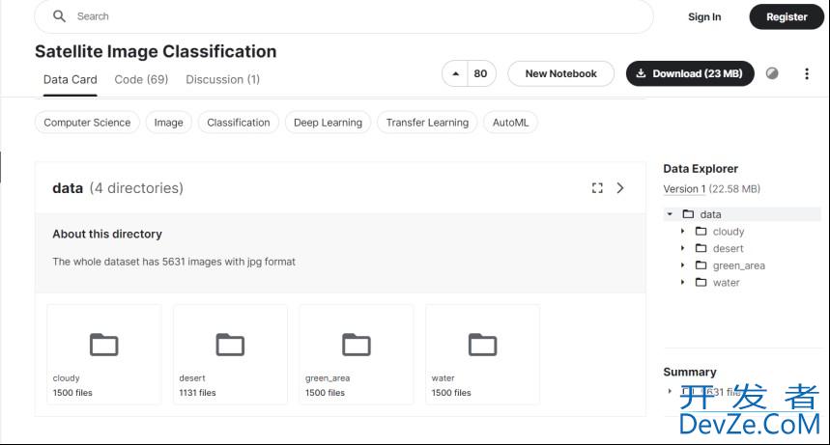Image resolution: width=830 pixels, height=445 pixels.
Task: Collapse the data tree root folder
Action: tap(670, 214)
